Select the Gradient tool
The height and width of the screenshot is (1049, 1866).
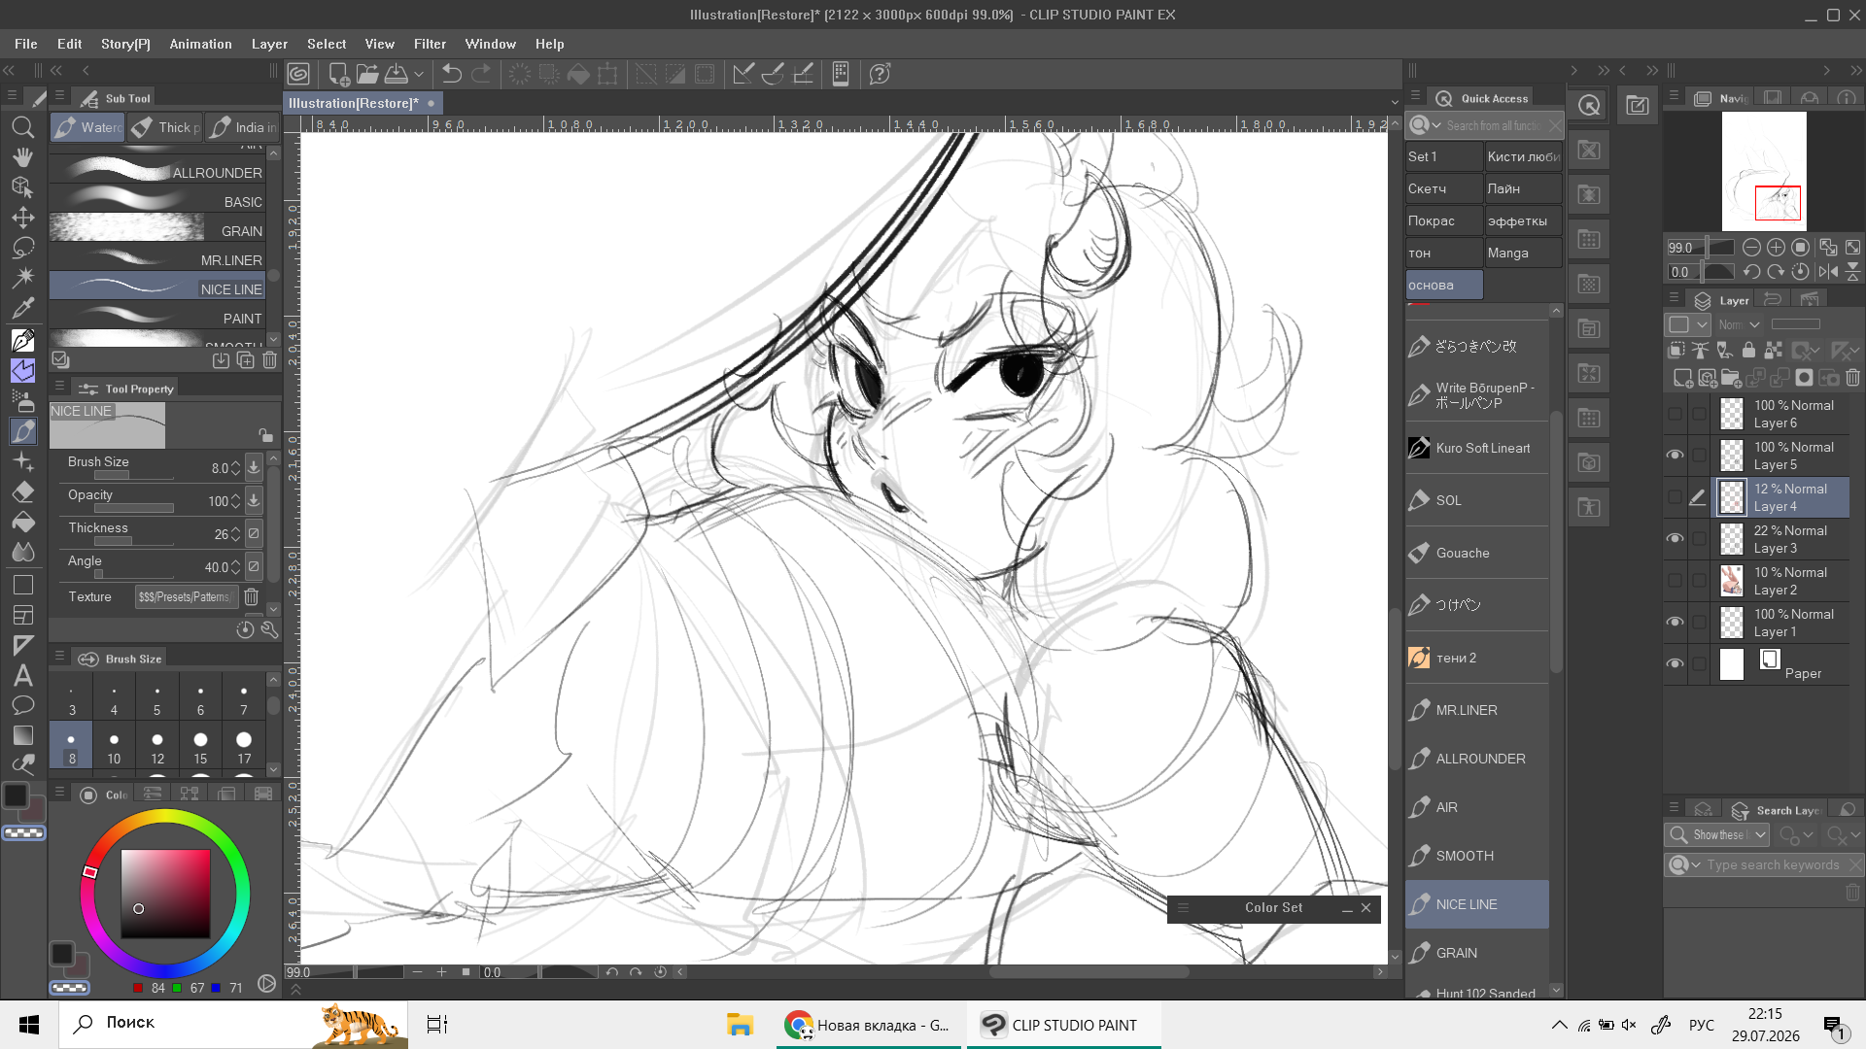click(x=22, y=735)
